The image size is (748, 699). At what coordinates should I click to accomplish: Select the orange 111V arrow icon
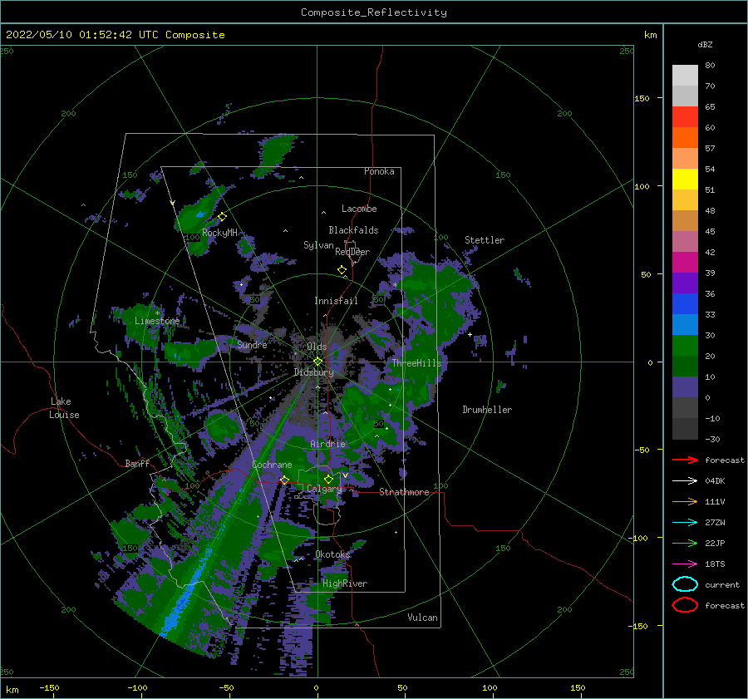[x=685, y=501]
